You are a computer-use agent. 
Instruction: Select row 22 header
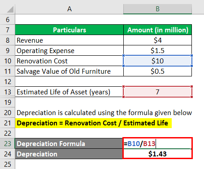click(8, 133)
